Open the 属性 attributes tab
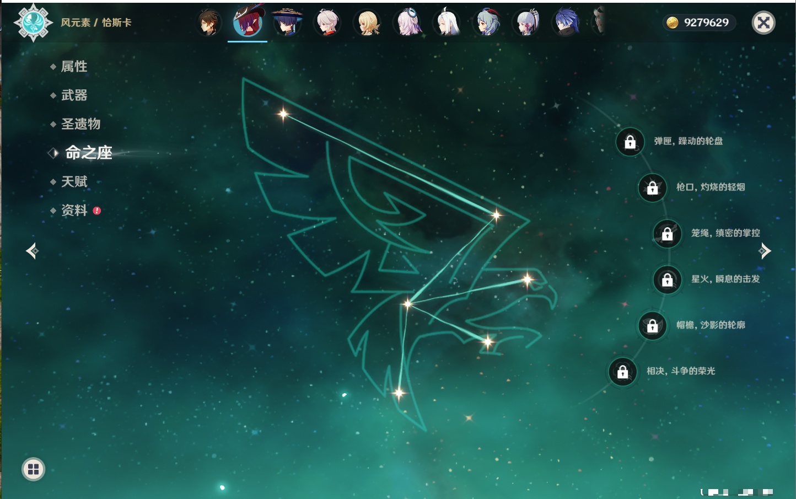This screenshot has height=499, width=796. [x=74, y=67]
